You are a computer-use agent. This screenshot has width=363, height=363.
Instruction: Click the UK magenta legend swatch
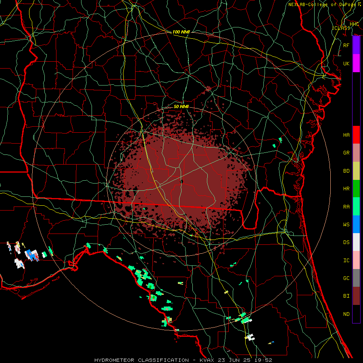356,63
